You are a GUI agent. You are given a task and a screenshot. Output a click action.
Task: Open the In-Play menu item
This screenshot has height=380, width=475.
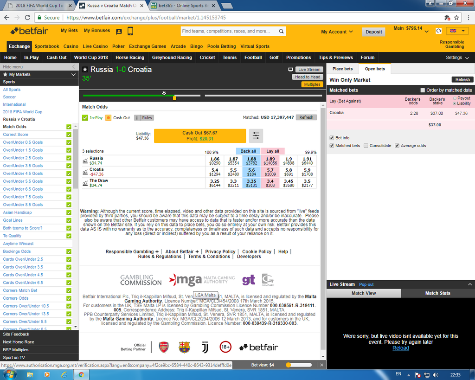pyautogui.click(x=32, y=57)
